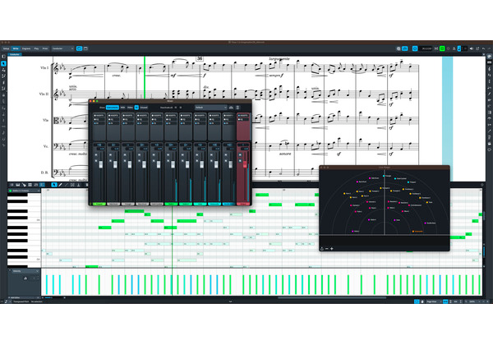Click the first green channel's fader in Mixer
This screenshot has width=493, height=345.
pos(173,164)
